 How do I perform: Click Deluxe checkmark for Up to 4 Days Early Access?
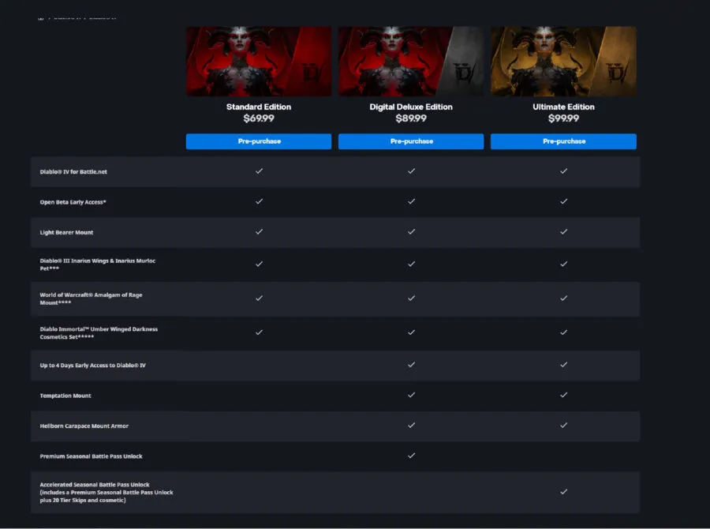(x=410, y=365)
